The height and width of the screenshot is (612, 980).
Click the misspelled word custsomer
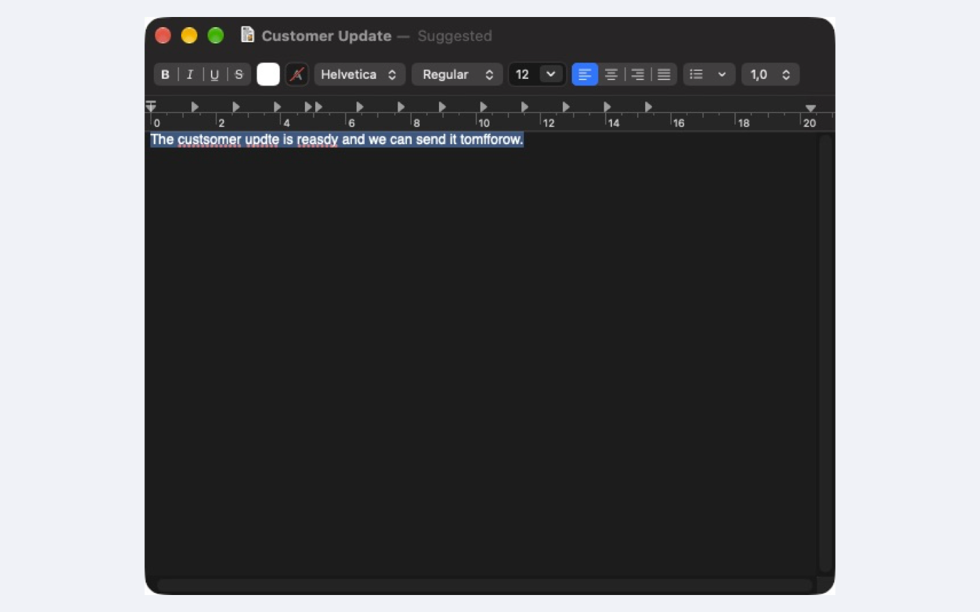point(209,139)
